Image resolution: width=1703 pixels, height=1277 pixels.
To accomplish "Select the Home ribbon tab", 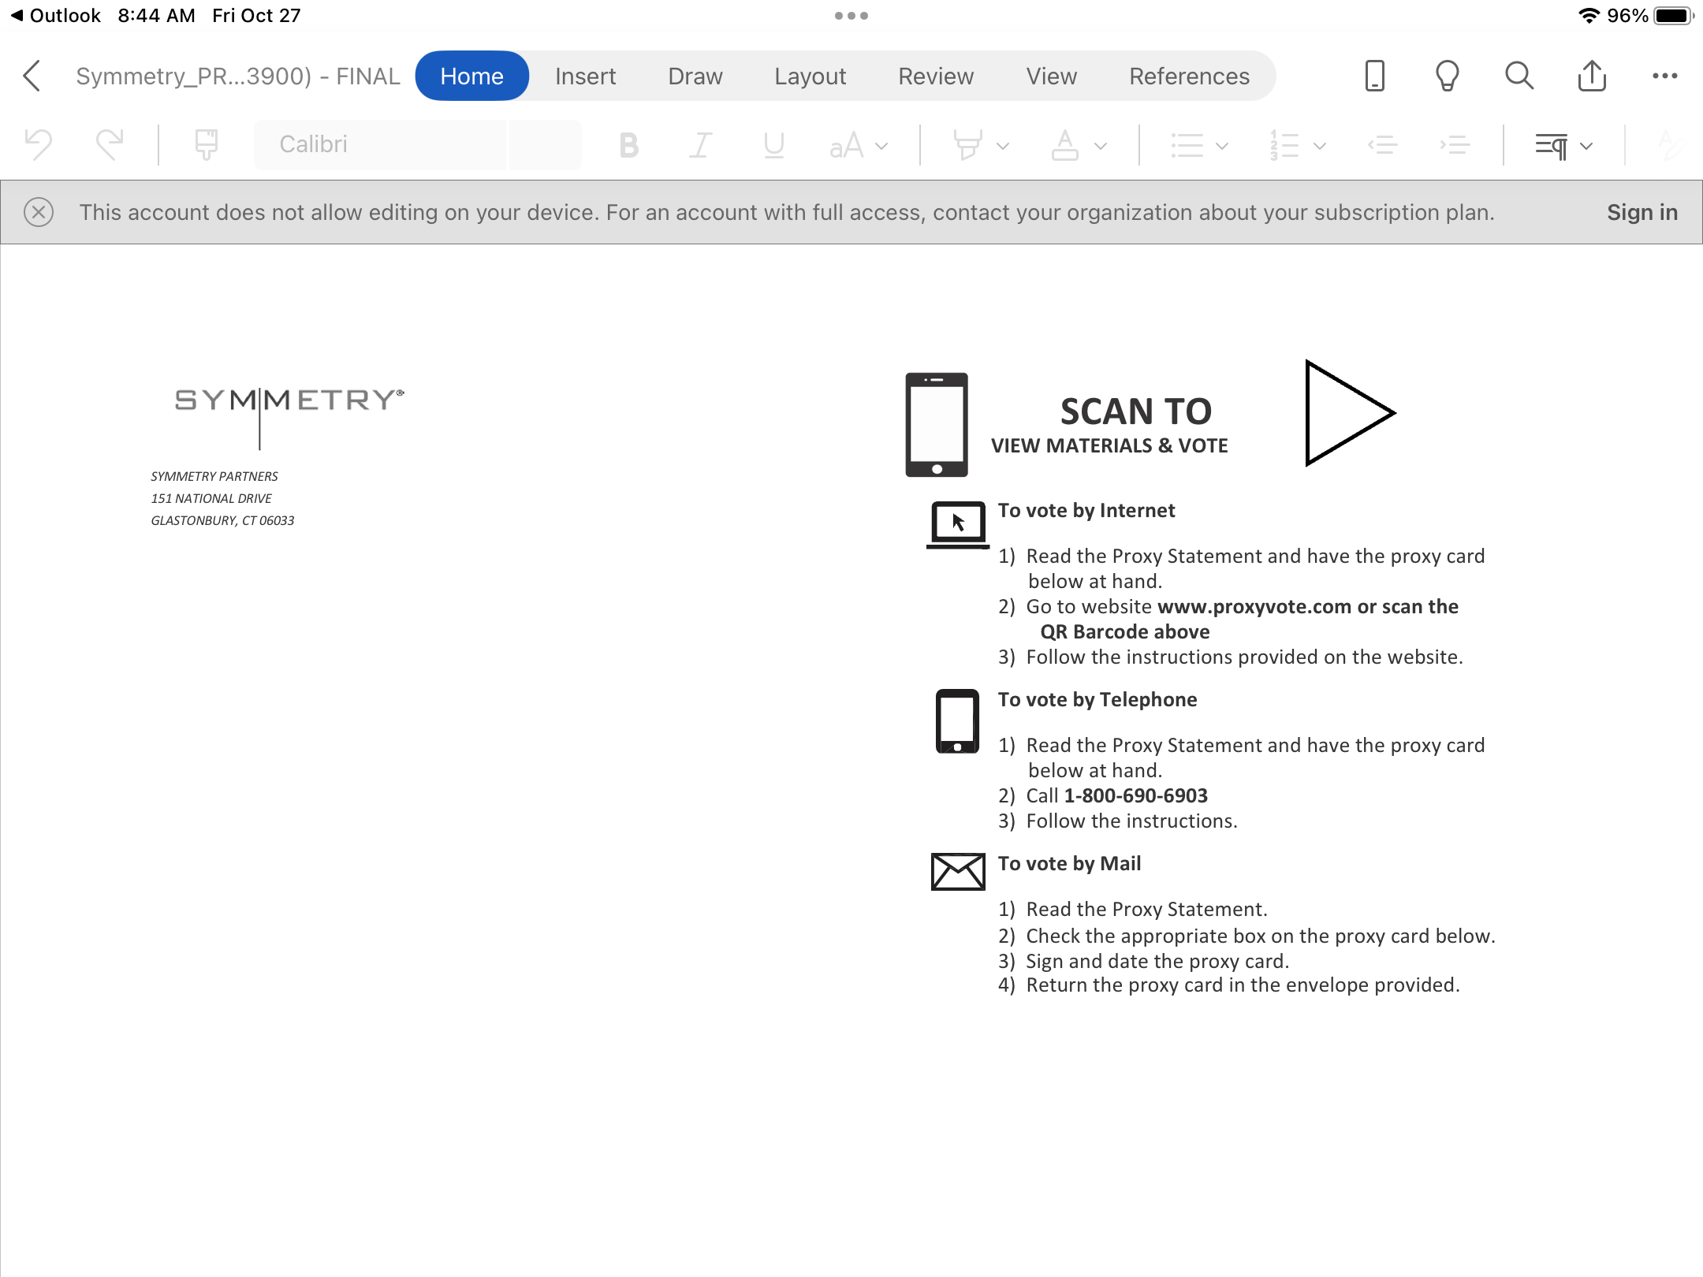I will coord(471,76).
